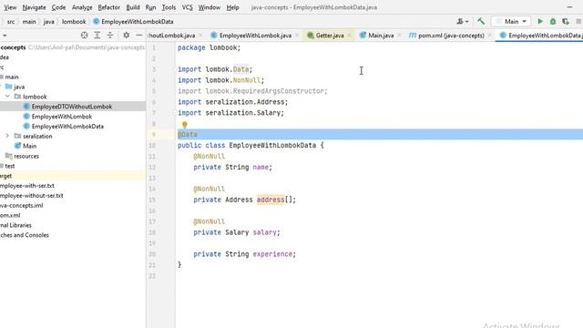Start debugging with the bug icon
Viewport: 583px width, 328px height.
pos(553,22)
